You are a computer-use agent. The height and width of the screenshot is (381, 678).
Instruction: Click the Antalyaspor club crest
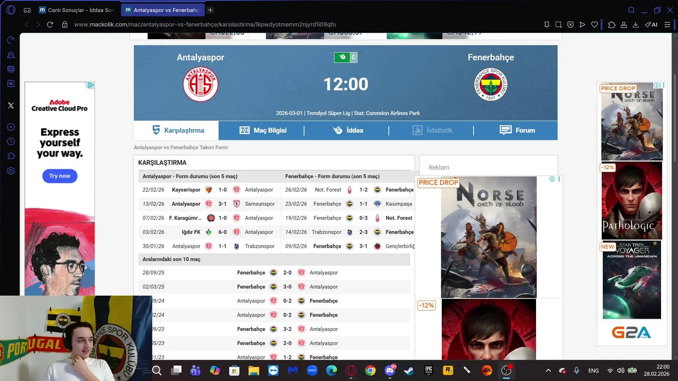pos(201,84)
